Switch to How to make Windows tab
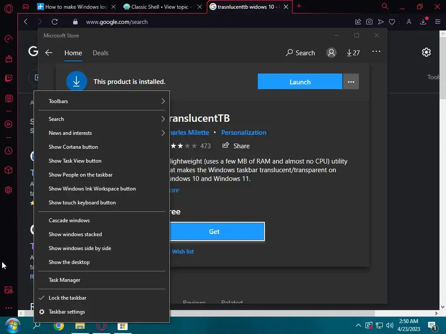 click(x=77, y=7)
